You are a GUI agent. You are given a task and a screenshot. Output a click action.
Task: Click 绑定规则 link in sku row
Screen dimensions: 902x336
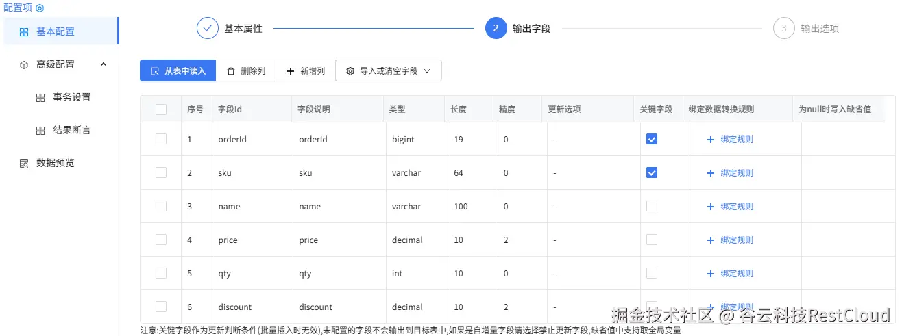[x=737, y=173]
